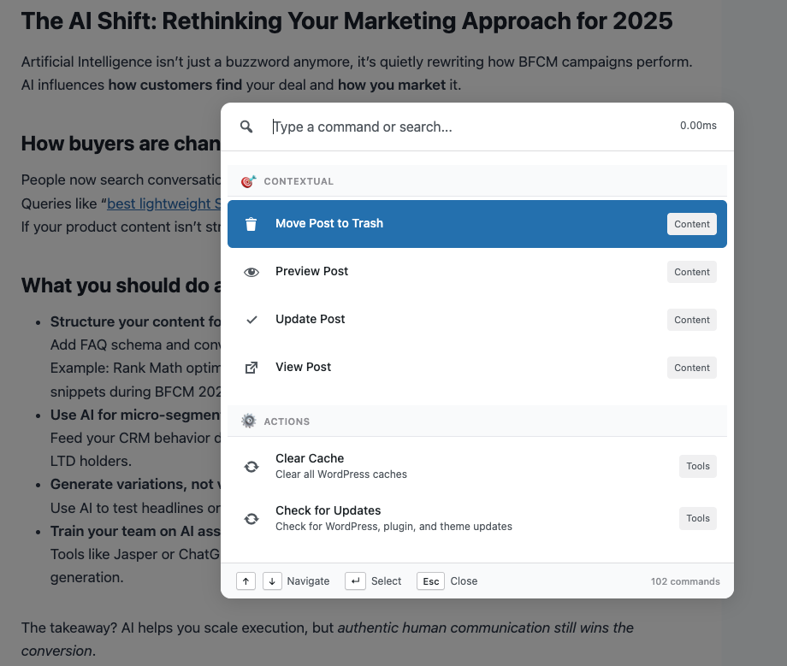Click the Actions gear icon

coord(248,421)
